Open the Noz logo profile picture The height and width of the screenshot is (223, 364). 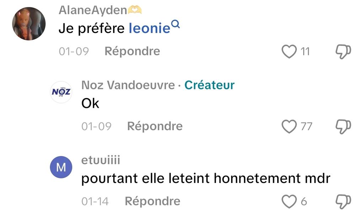pos(61,92)
